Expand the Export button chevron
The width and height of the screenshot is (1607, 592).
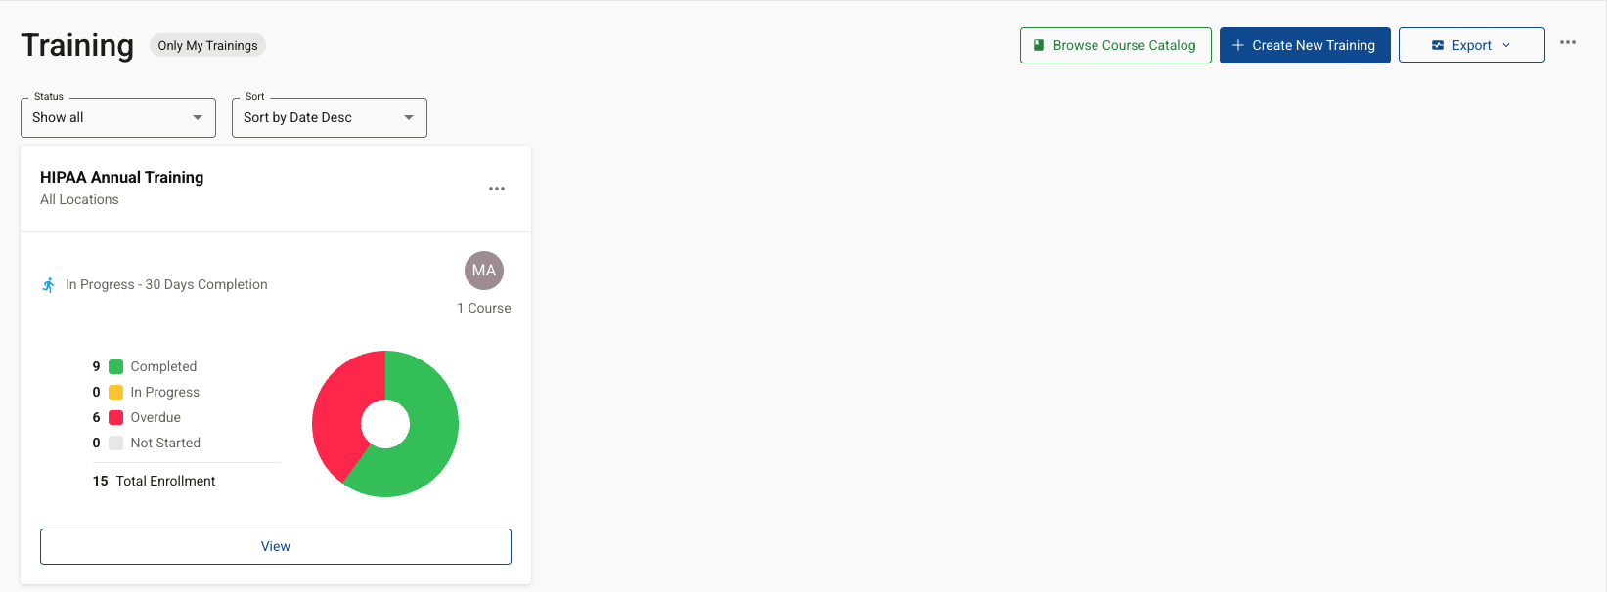click(x=1506, y=45)
